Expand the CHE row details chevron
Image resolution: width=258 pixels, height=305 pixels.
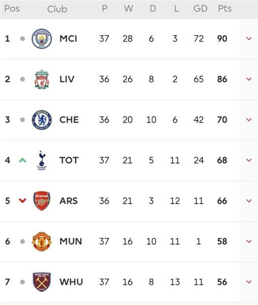(249, 119)
